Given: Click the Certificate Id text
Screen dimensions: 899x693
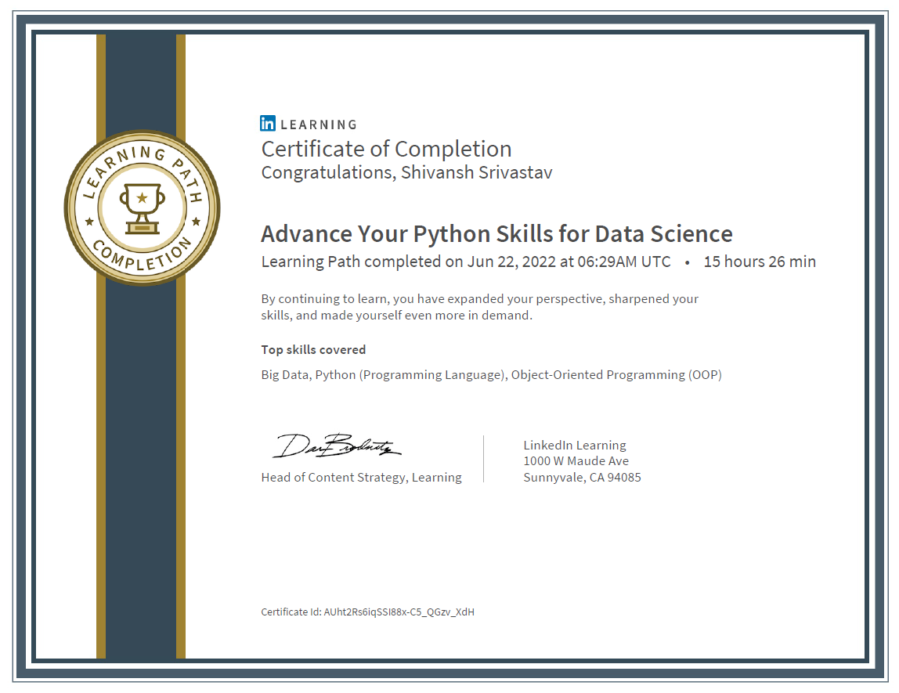Looking at the screenshot, I should 368,612.
